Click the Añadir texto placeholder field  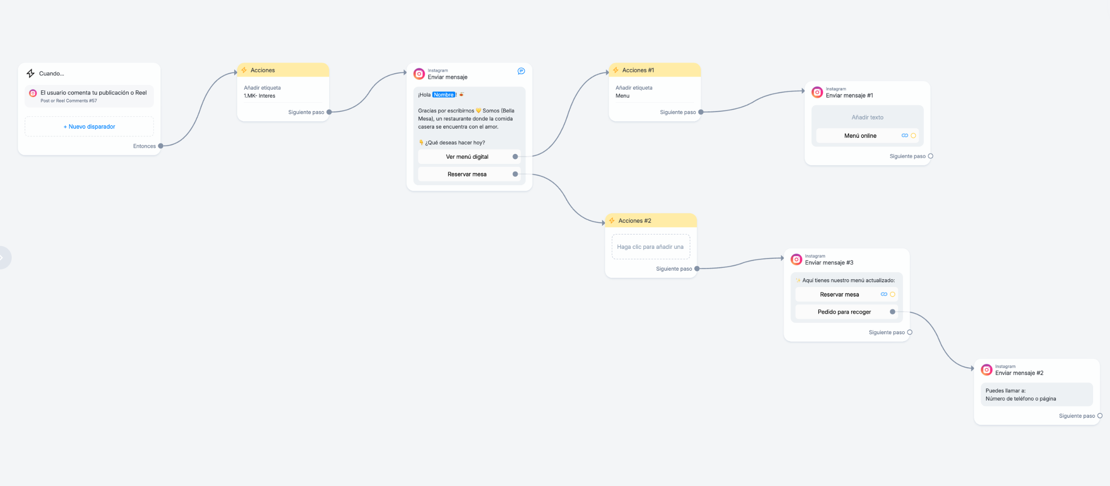tap(867, 117)
